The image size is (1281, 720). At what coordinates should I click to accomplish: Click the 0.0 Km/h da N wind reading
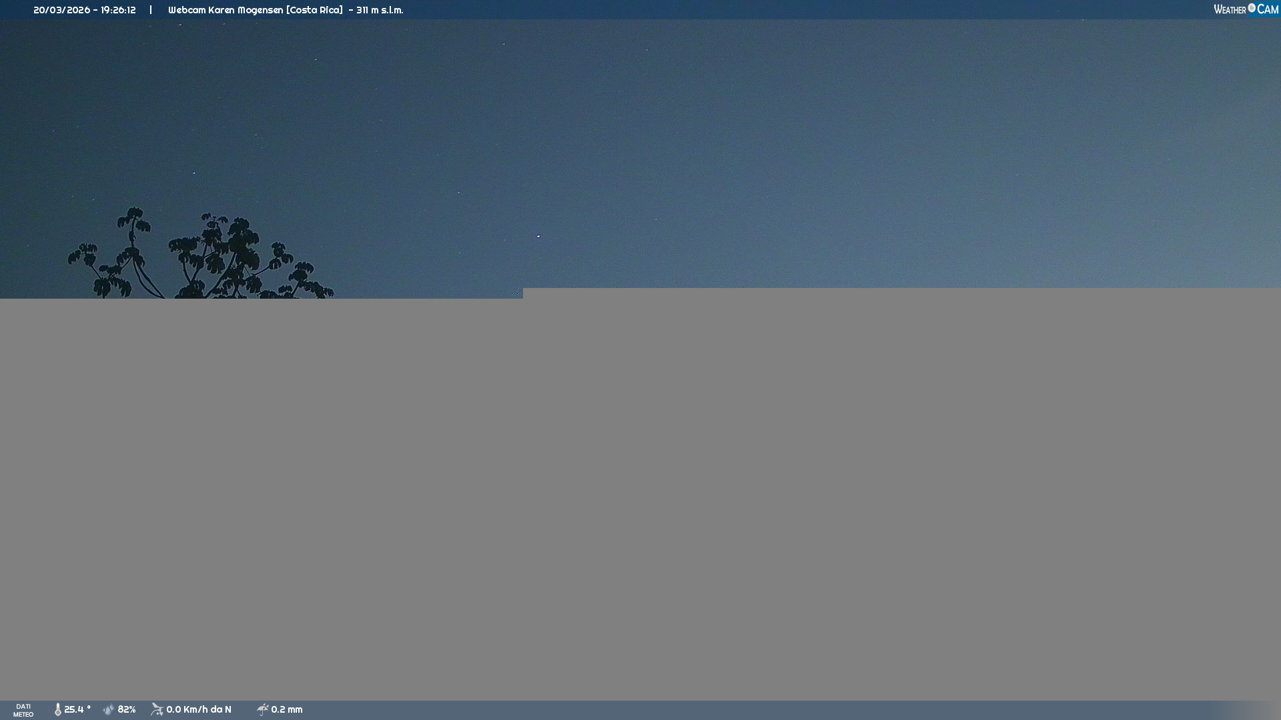click(x=199, y=709)
